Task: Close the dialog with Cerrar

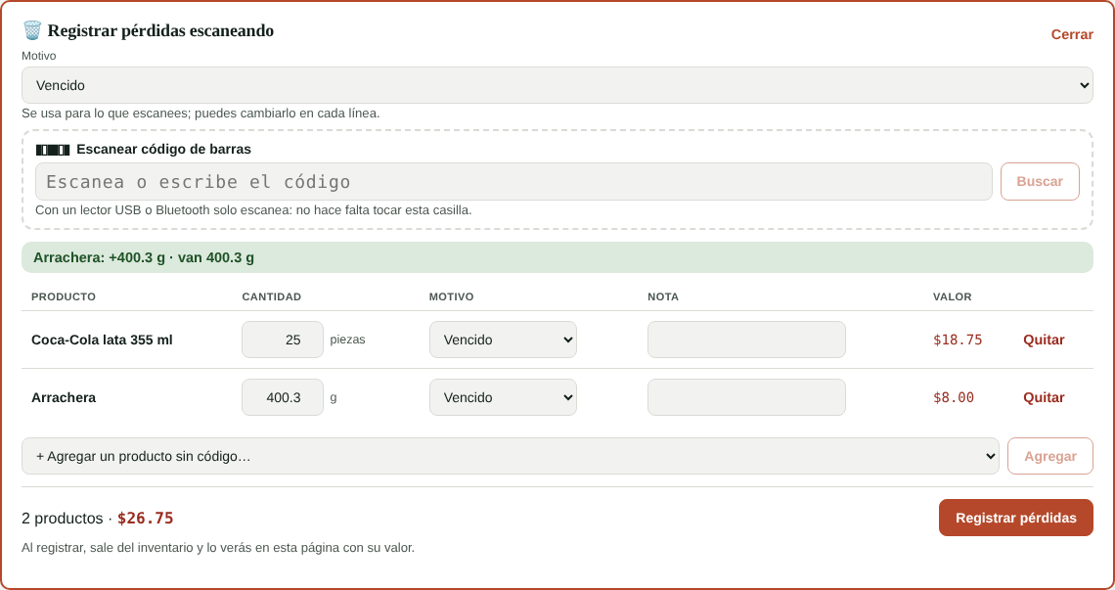Action: coord(1072,34)
